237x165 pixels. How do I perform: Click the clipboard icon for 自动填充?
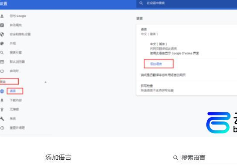tap(2, 25)
